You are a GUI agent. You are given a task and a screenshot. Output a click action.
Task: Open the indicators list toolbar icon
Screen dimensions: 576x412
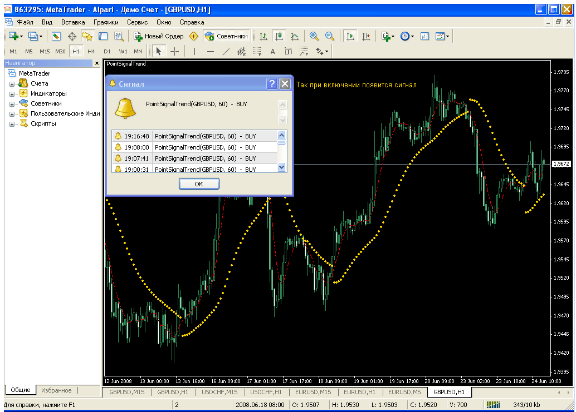tap(385, 36)
